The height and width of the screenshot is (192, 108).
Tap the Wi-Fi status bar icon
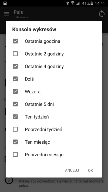[x=73, y=3]
